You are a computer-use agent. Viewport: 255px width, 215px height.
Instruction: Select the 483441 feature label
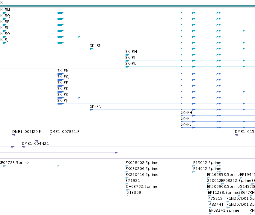[216, 205]
